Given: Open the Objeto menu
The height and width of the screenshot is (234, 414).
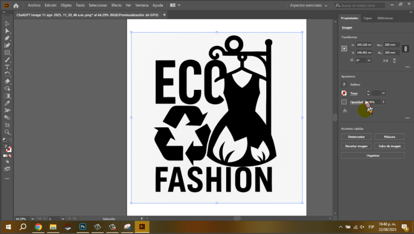Looking at the screenshot, I should tap(66, 5).
